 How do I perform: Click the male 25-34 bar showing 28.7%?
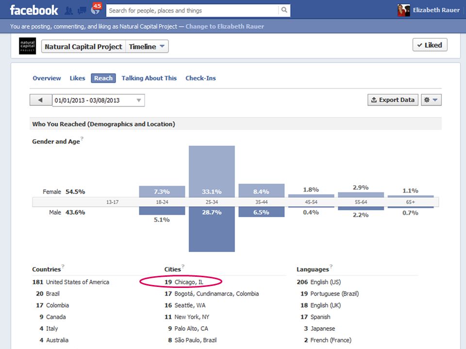tap(212, 229)
